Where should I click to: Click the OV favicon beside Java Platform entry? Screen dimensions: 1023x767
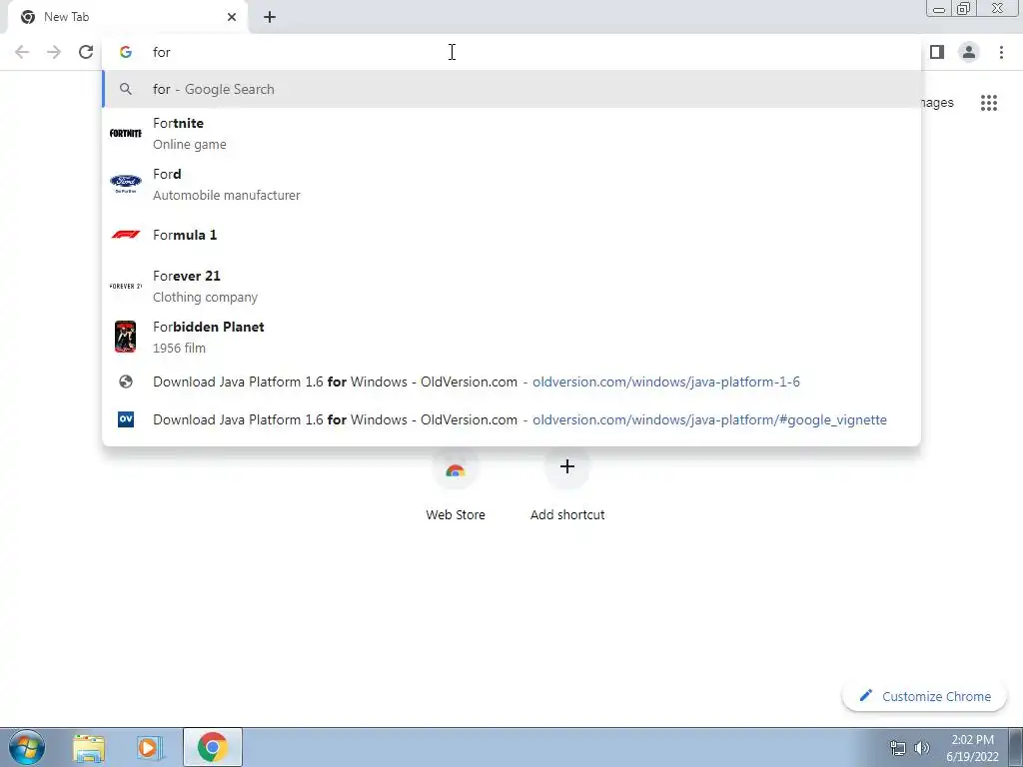pos(126,419)
